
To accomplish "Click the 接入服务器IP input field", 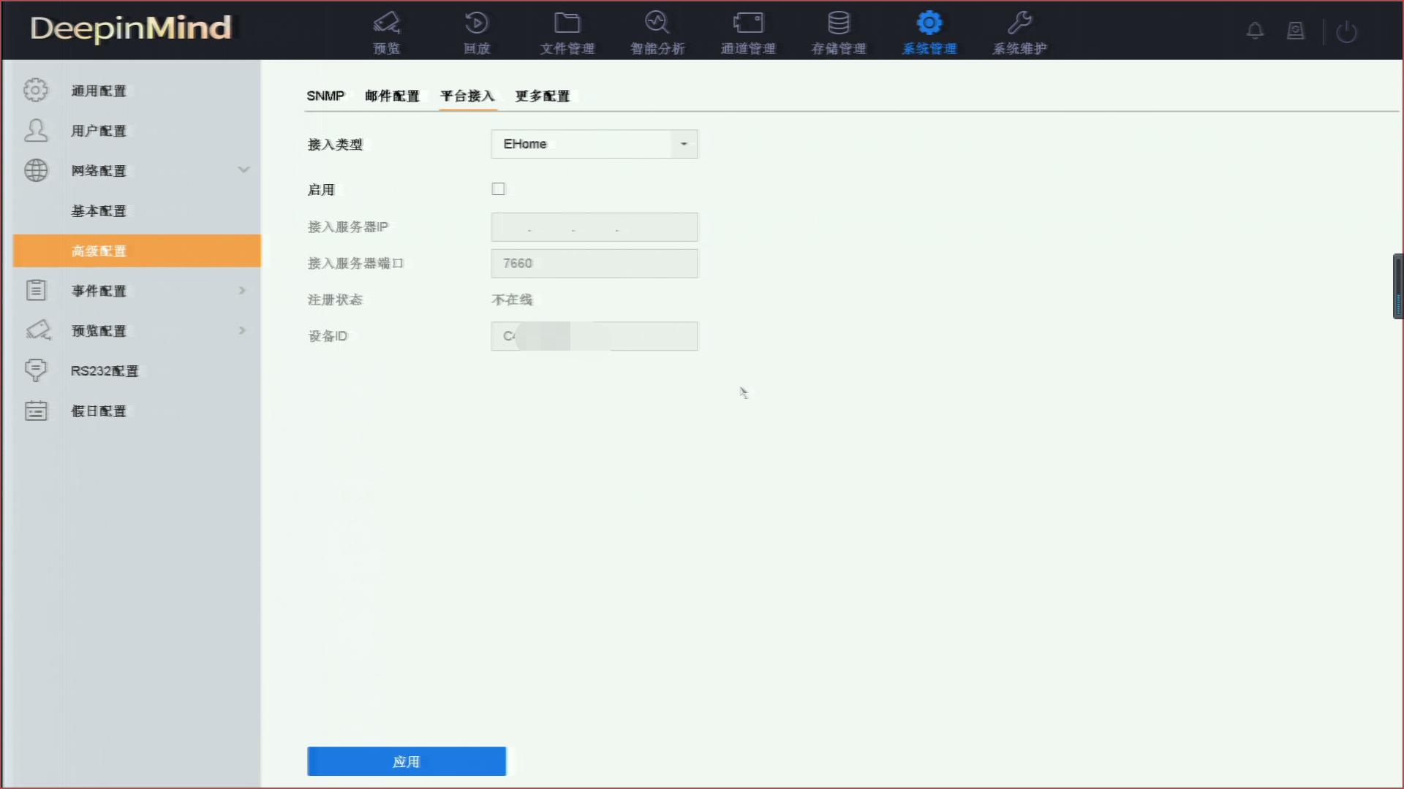I will click(x=594, y=227).
